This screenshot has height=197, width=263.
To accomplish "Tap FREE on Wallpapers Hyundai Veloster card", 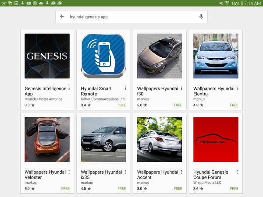I will point(65,188).
